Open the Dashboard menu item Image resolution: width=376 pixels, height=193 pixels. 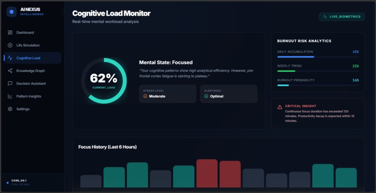[33, 32]
